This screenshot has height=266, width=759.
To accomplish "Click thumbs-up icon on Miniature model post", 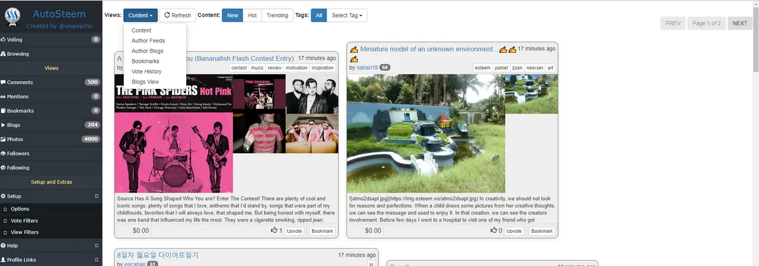I will point(493,230).
